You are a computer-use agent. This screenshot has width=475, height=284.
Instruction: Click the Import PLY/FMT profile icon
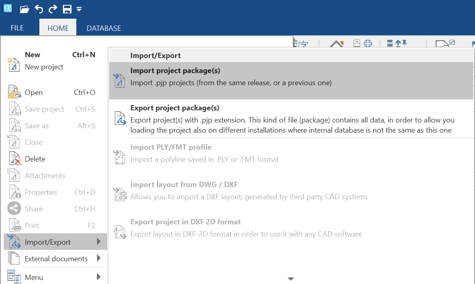(119, 157)
